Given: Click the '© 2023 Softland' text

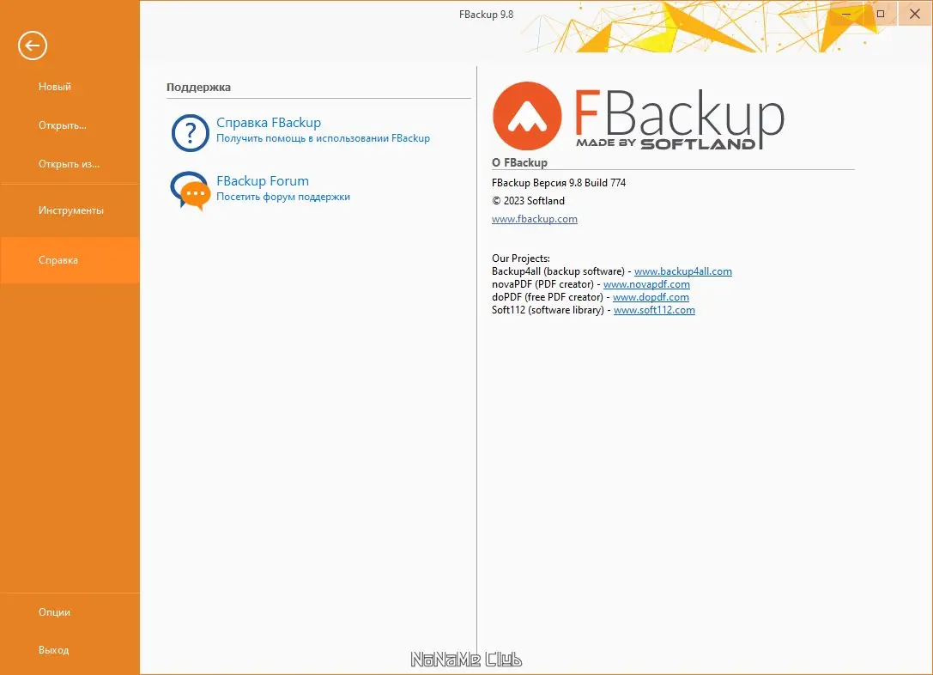Looking at the screenshot, I should click(x=529, y=201).
